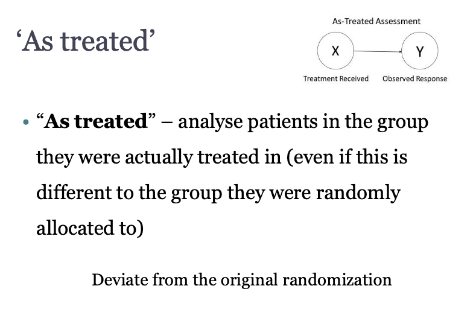
Task: Click the word 'group' ending first line
Action: pyautogui.click(x=402, y=123)
